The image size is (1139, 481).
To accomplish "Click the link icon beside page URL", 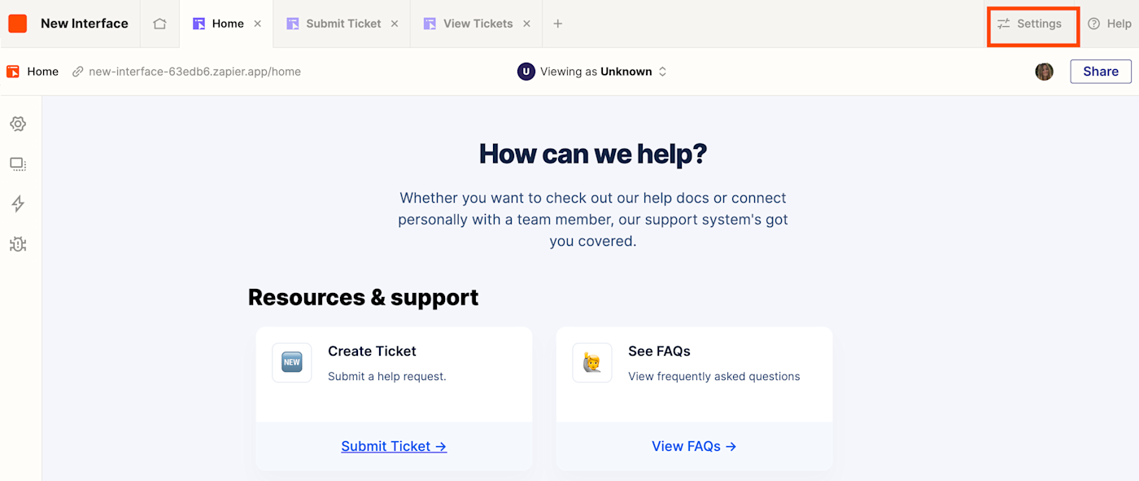I will 78,72.
